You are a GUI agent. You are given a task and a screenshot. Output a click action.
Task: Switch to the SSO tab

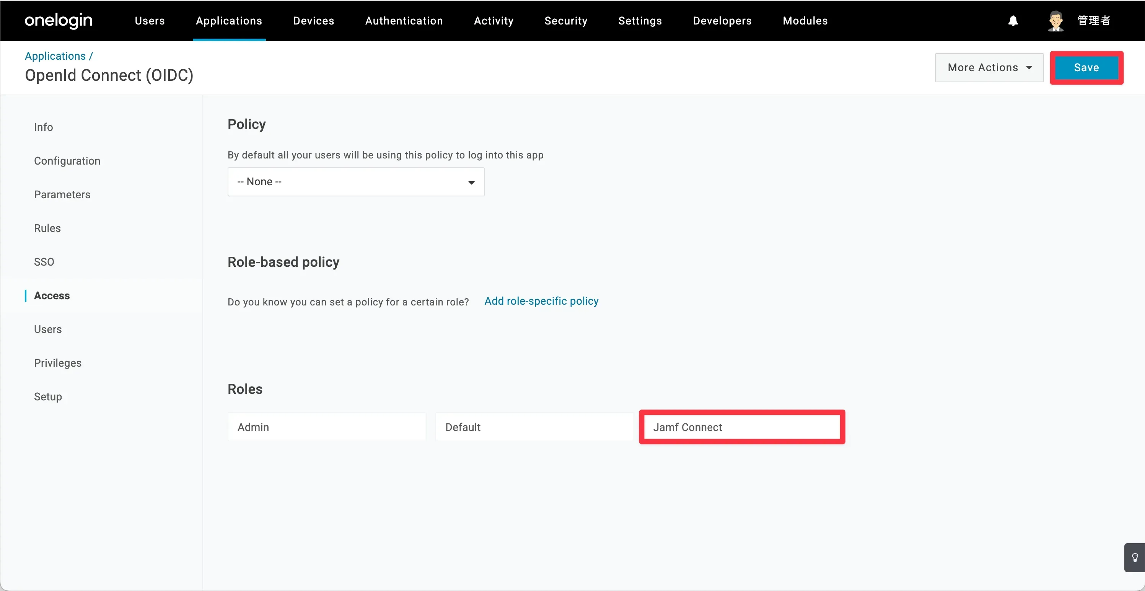[x=44, y=262]
